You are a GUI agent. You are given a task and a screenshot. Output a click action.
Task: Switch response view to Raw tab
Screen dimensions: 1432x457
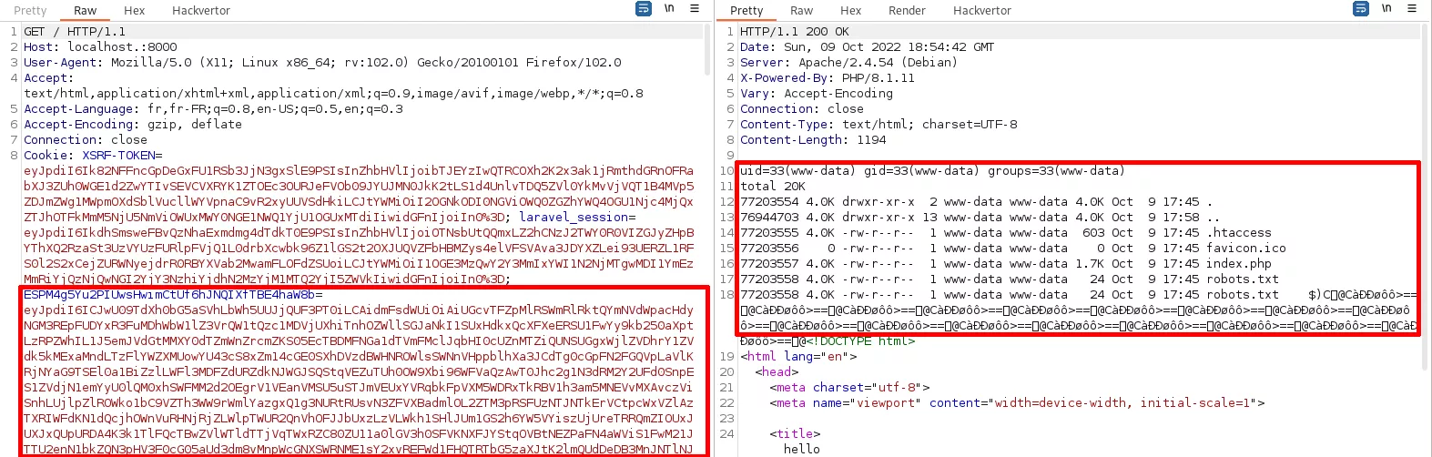[802, 11]
